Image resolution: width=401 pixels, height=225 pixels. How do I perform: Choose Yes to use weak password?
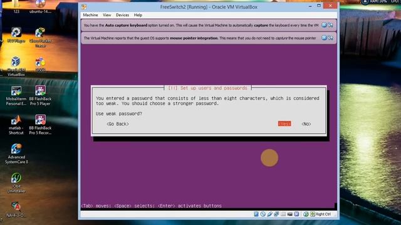[x=284, y=124]
